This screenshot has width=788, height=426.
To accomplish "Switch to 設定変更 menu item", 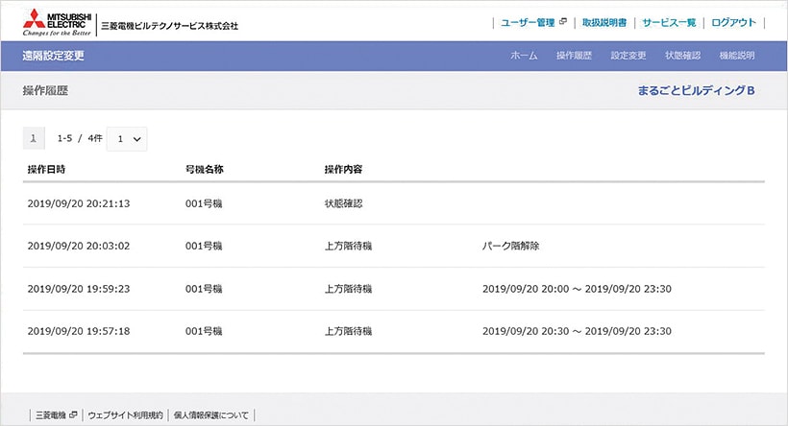I will click(628, 56).
